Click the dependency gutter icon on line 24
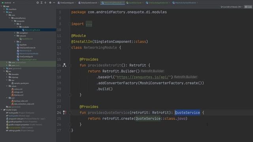253x142 pixels. [64, 112]
